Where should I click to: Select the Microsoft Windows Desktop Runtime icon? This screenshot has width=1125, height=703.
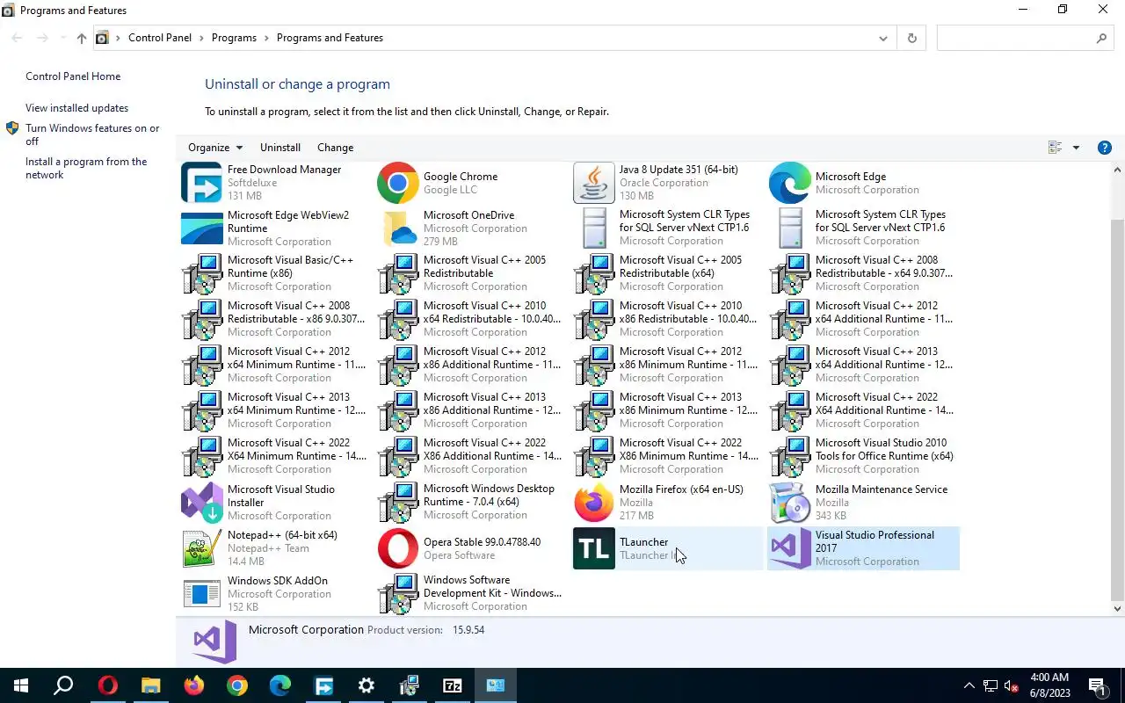point(397,503)
